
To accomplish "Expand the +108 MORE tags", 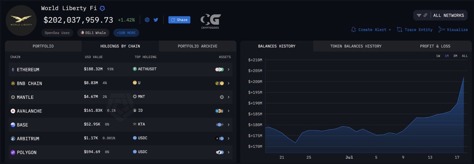I will coord(126,33).
